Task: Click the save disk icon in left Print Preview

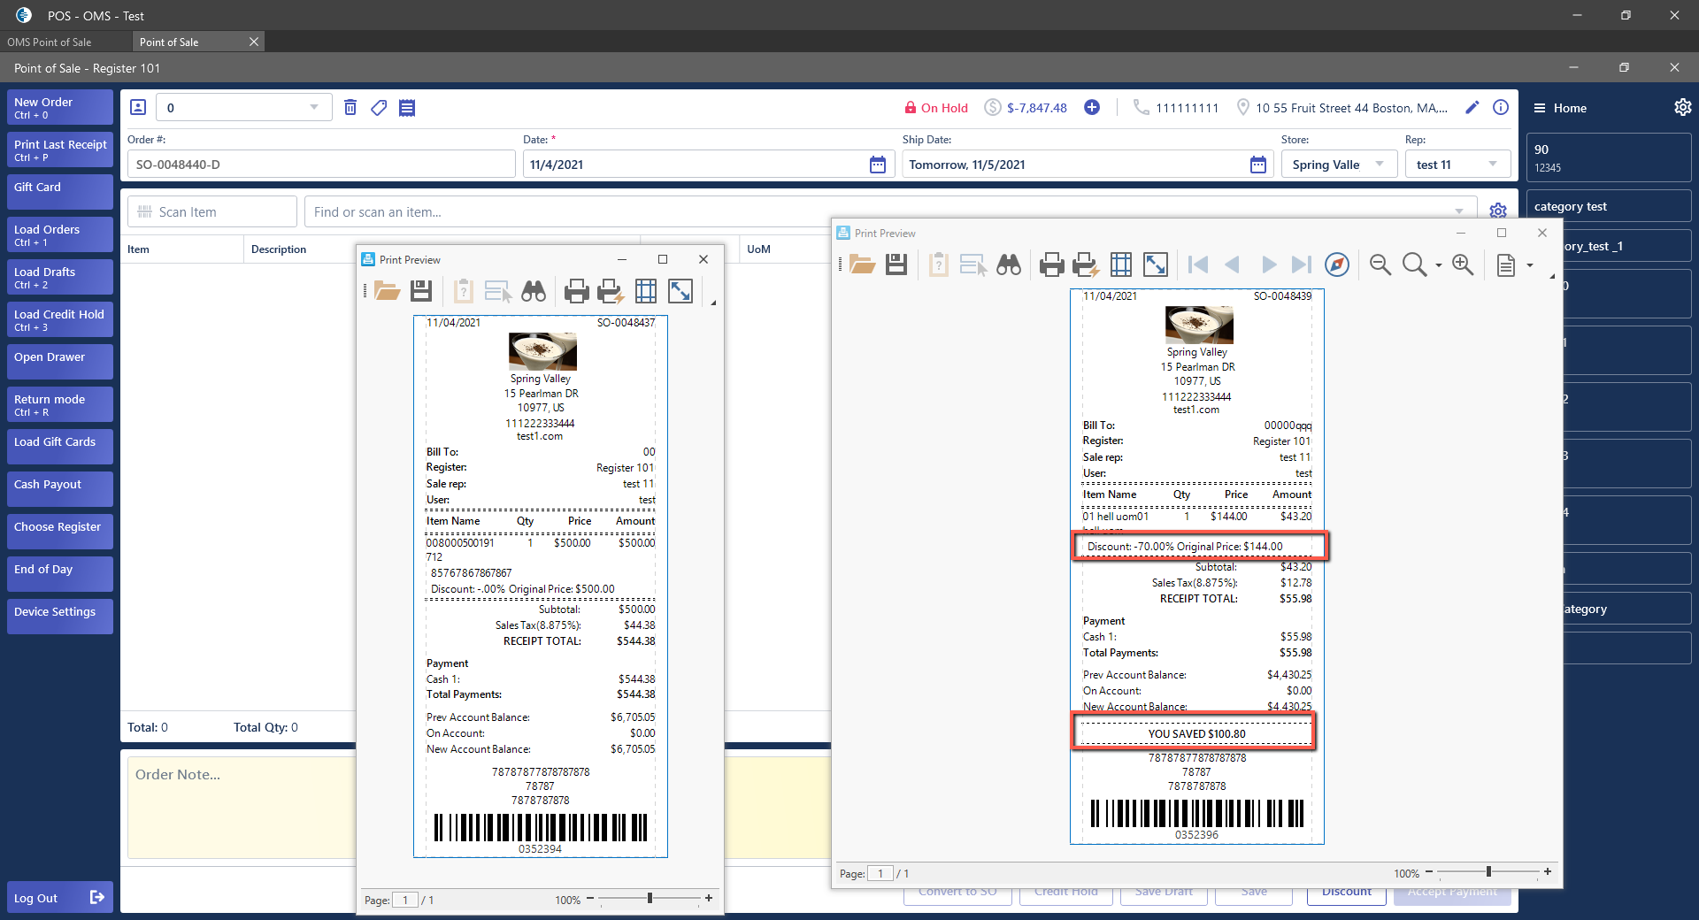Action: coord(421,291)
